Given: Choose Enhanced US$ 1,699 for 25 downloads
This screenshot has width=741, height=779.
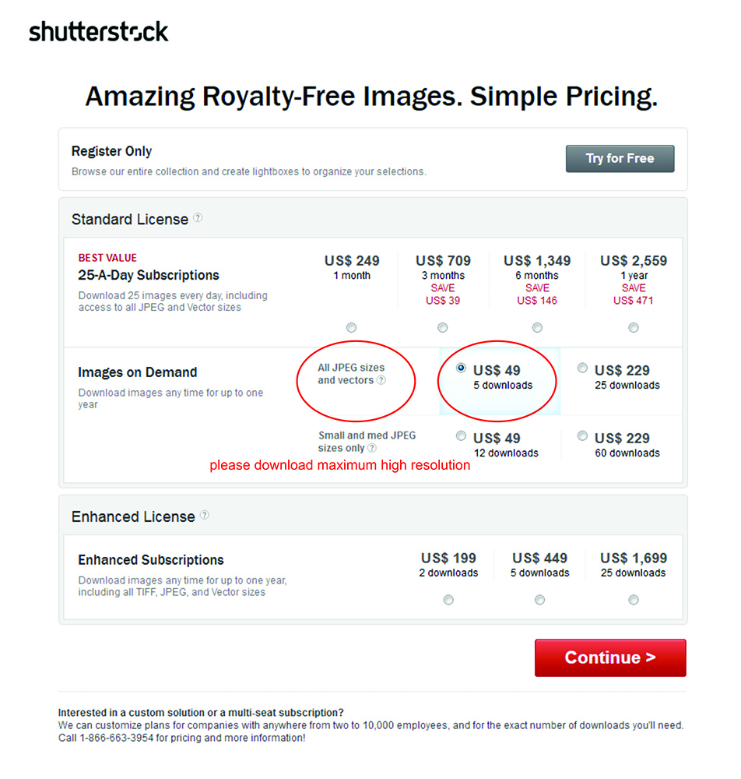Looking at the screenshot, I should point(634,600).
